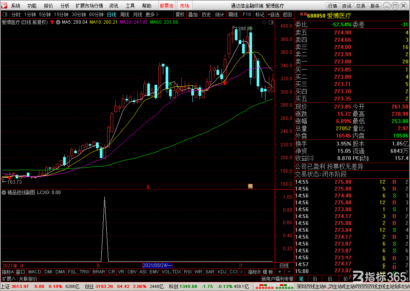Viewport: 410px width, 291px height.
Task: Open the 分析 menu
Action: click(x=65, y=6)
